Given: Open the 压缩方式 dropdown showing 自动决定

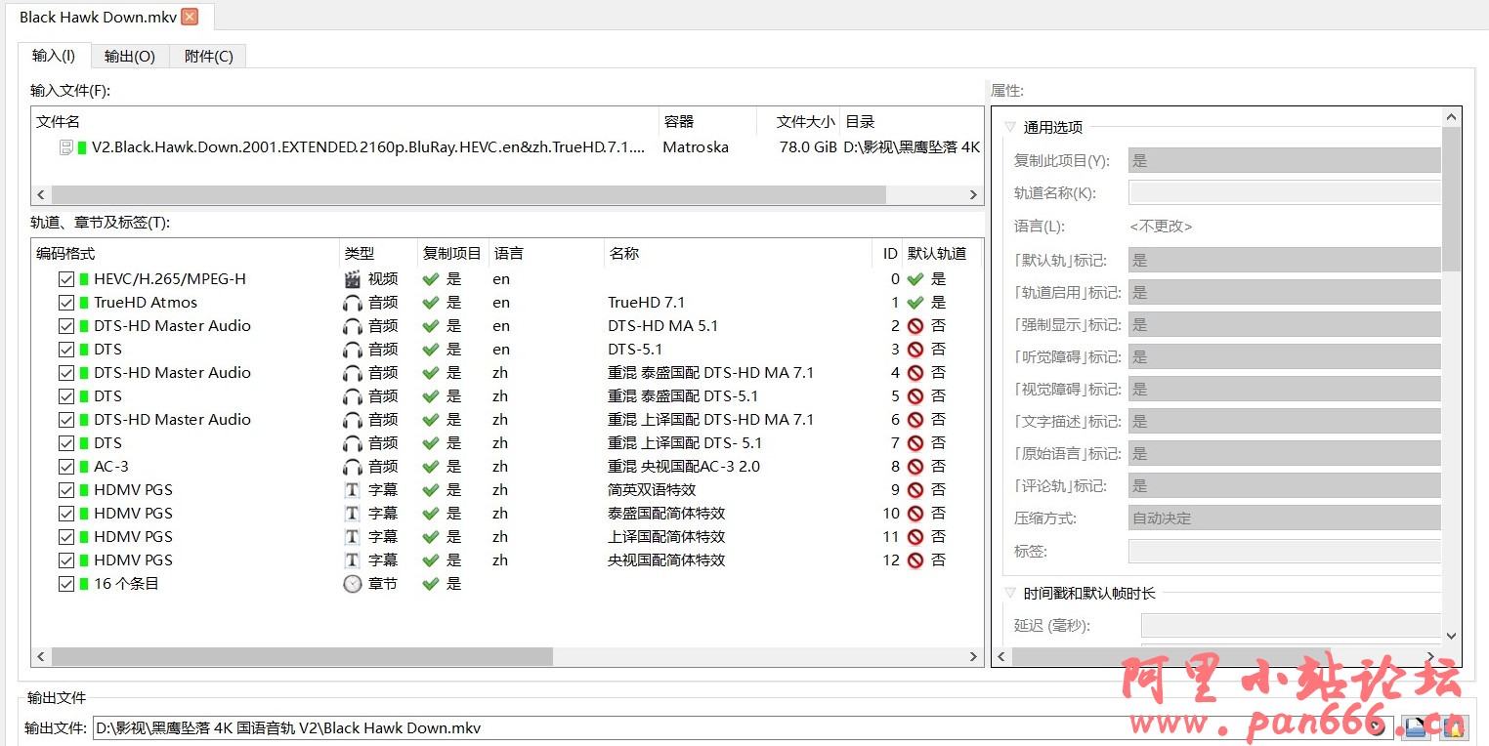Looking at the screenshot, I should click(x=1284, y=518).
